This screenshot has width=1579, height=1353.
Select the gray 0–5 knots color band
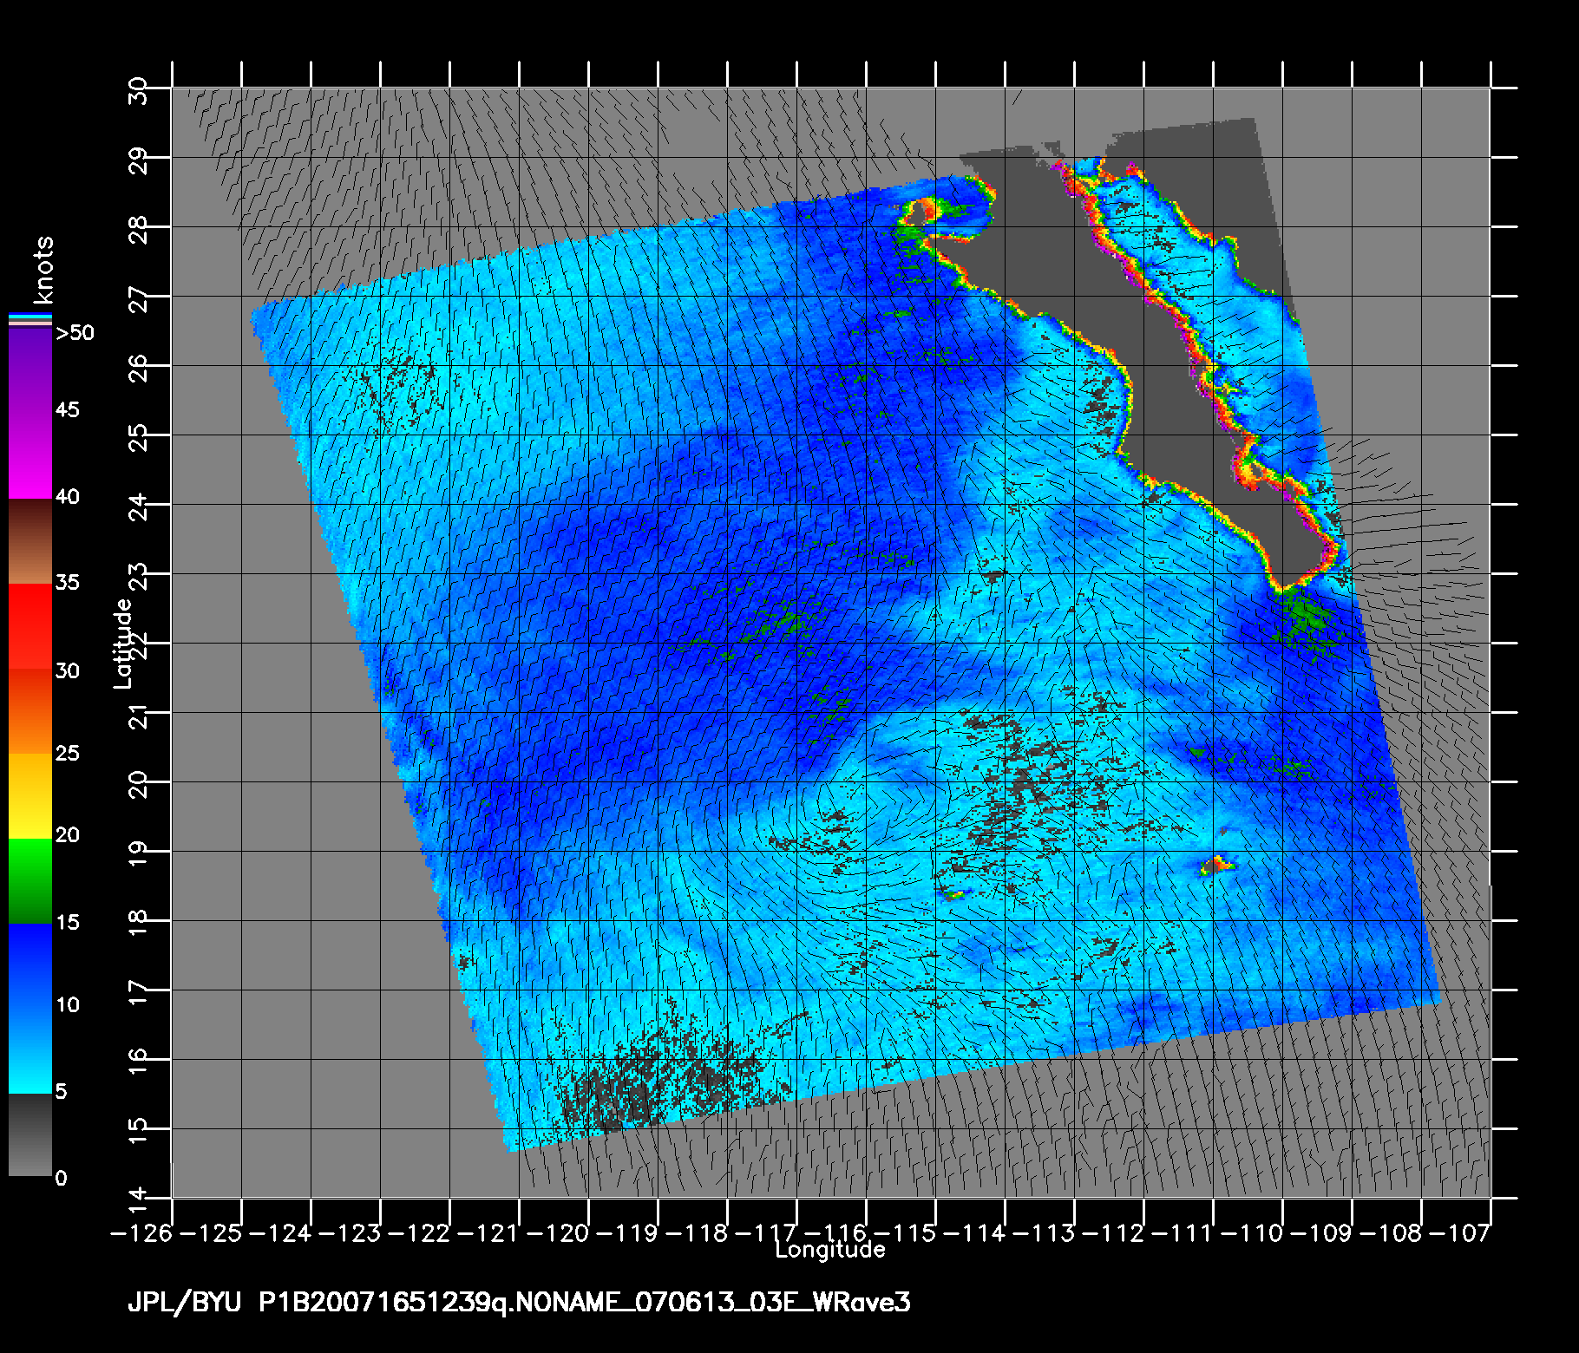[30, 1134]
